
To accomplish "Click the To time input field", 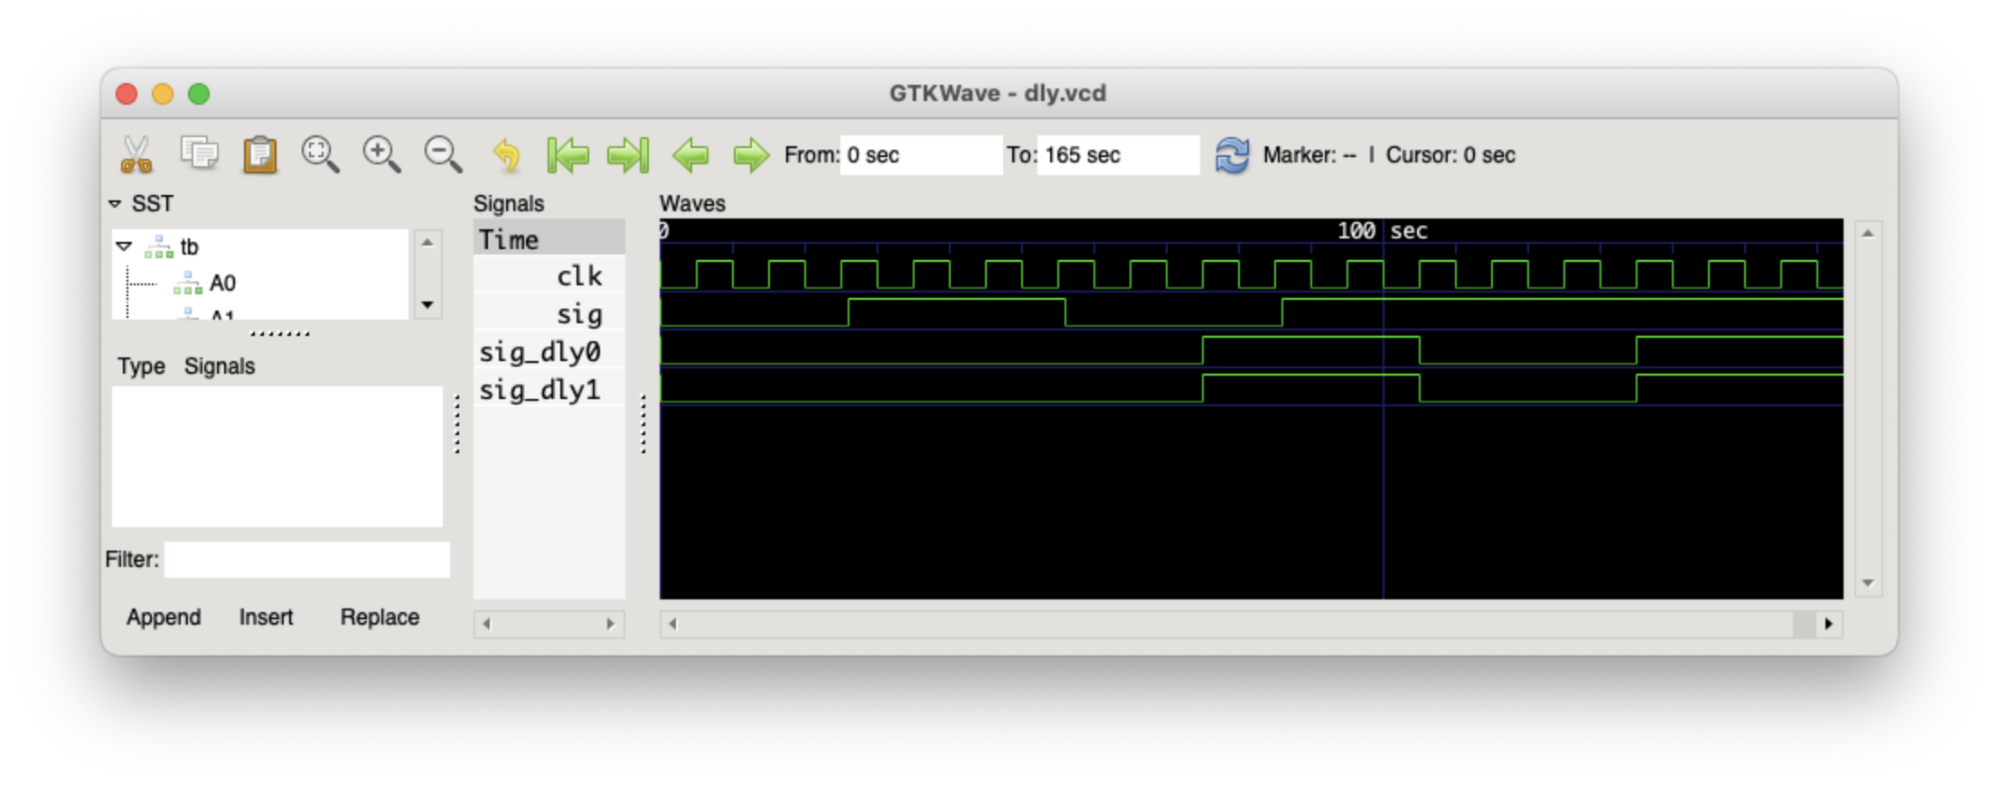I will [x=1118, y=155].
